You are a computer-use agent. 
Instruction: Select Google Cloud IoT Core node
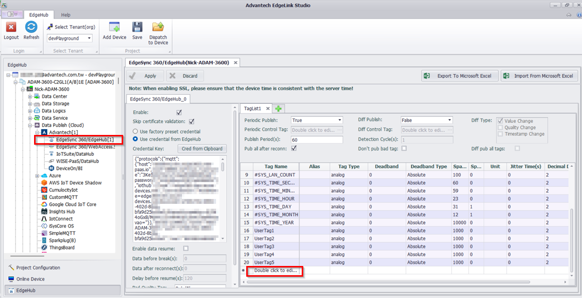point(73,204)
